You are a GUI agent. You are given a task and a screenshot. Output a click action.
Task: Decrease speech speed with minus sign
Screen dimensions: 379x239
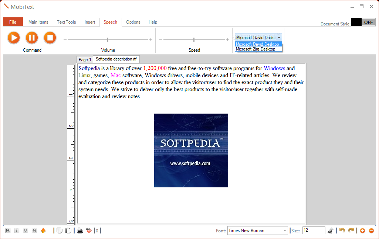coord(160,40)
